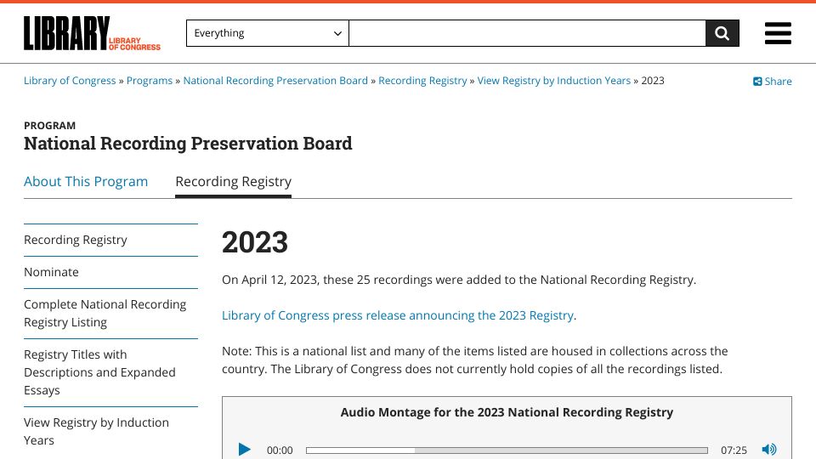
Task: Select the Recording Registry tab
Action: [x=233, y=182]
